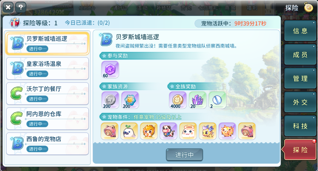Click the 进行中 button at bottom

[x=184, y=155]
